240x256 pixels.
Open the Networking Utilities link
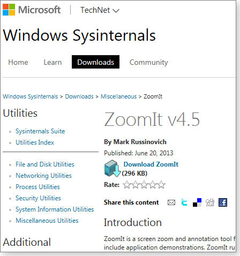43,176
